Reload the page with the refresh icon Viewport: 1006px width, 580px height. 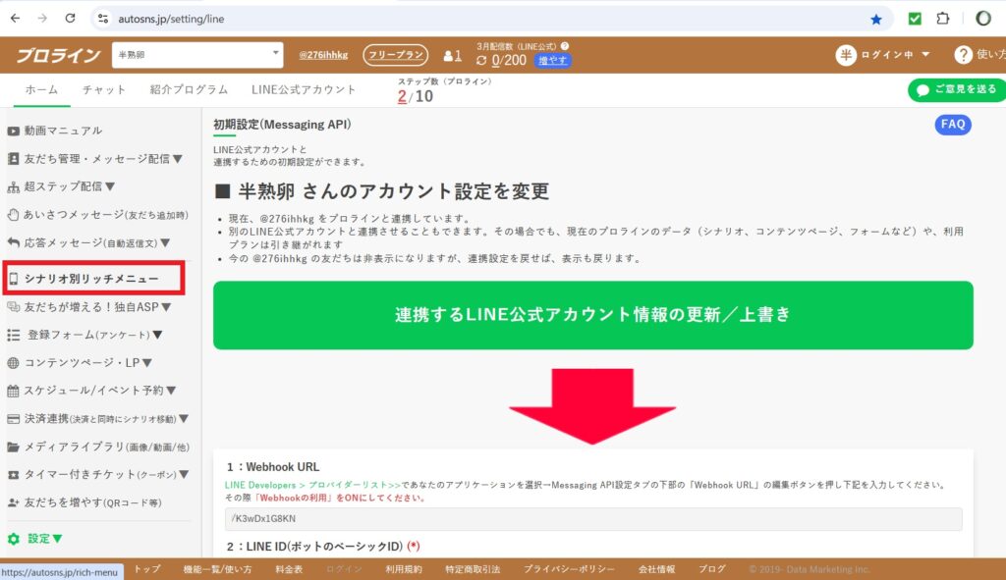coord(70,19)
